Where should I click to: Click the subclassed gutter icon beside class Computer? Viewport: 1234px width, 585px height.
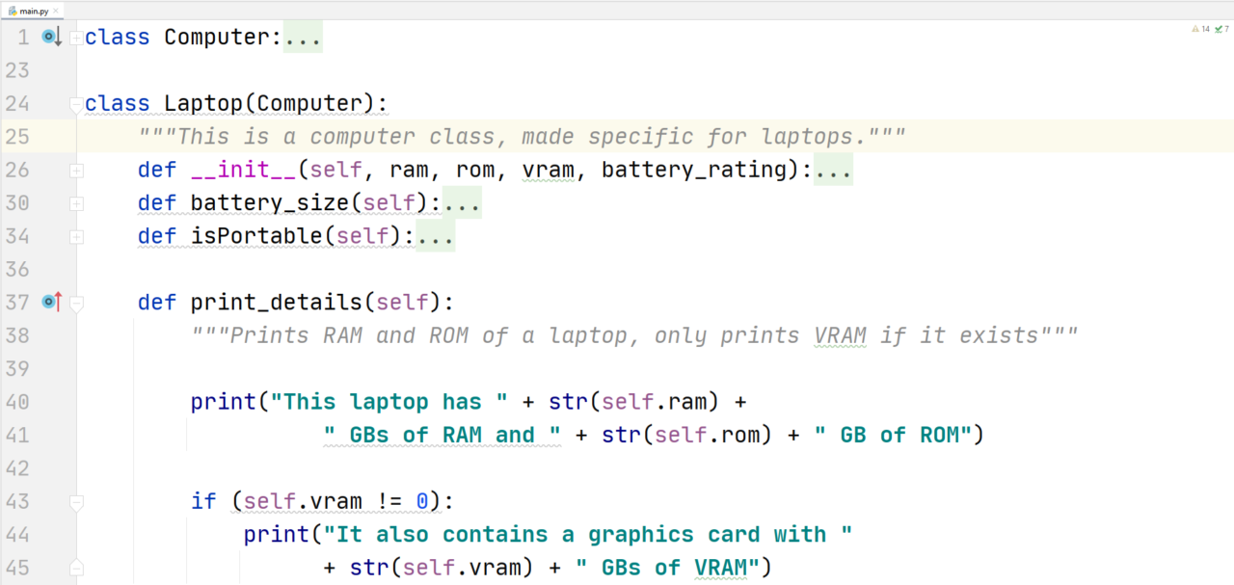(49, 37)
